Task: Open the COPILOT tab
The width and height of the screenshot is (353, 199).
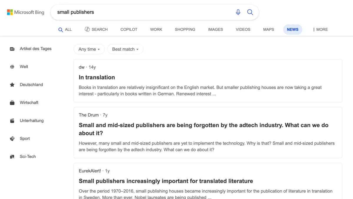Action: (x=129, y=29)
